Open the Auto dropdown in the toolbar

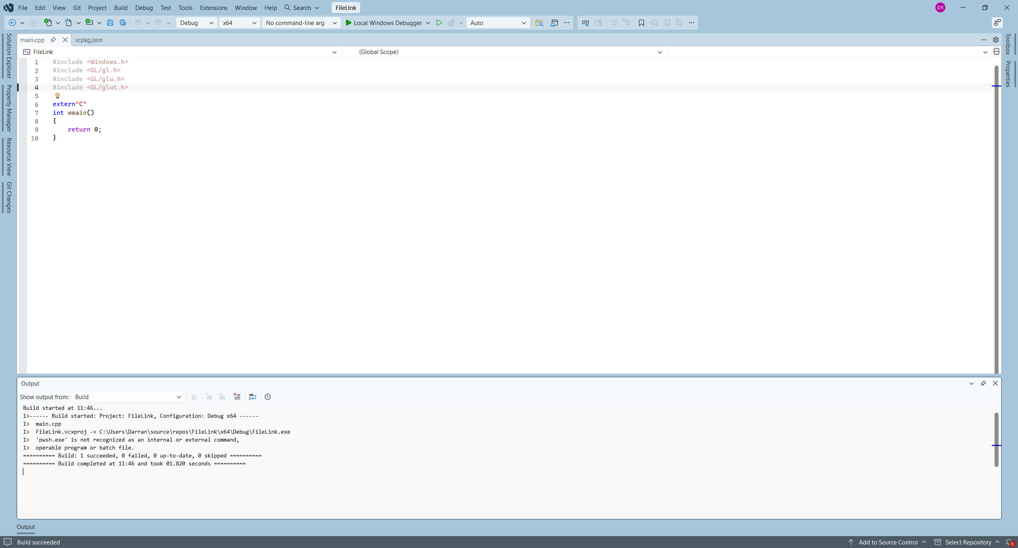(498, 23)
